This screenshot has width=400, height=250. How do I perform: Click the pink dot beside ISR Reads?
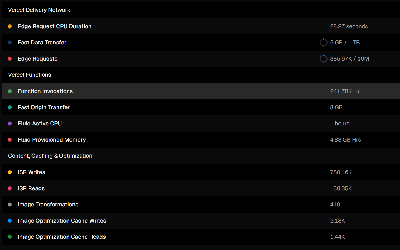10,188
